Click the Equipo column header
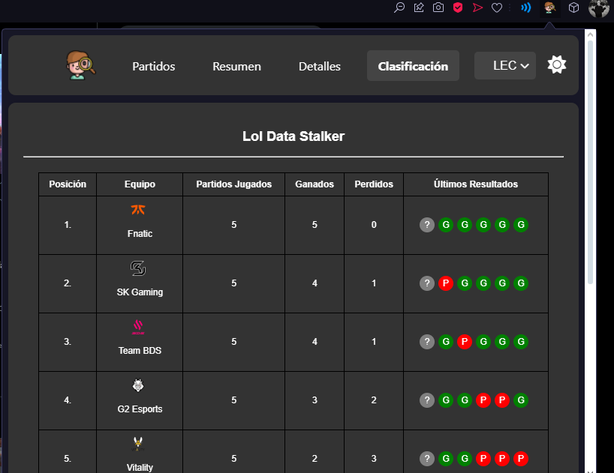This screenshot has width=614, height=473. pyautogui.click(x=140, y=184)
